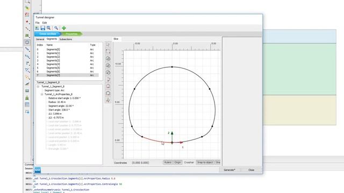This screenshot has width=344, height=193.
Task: Click the 'Start angle' property row
Action: coord(59,110)
